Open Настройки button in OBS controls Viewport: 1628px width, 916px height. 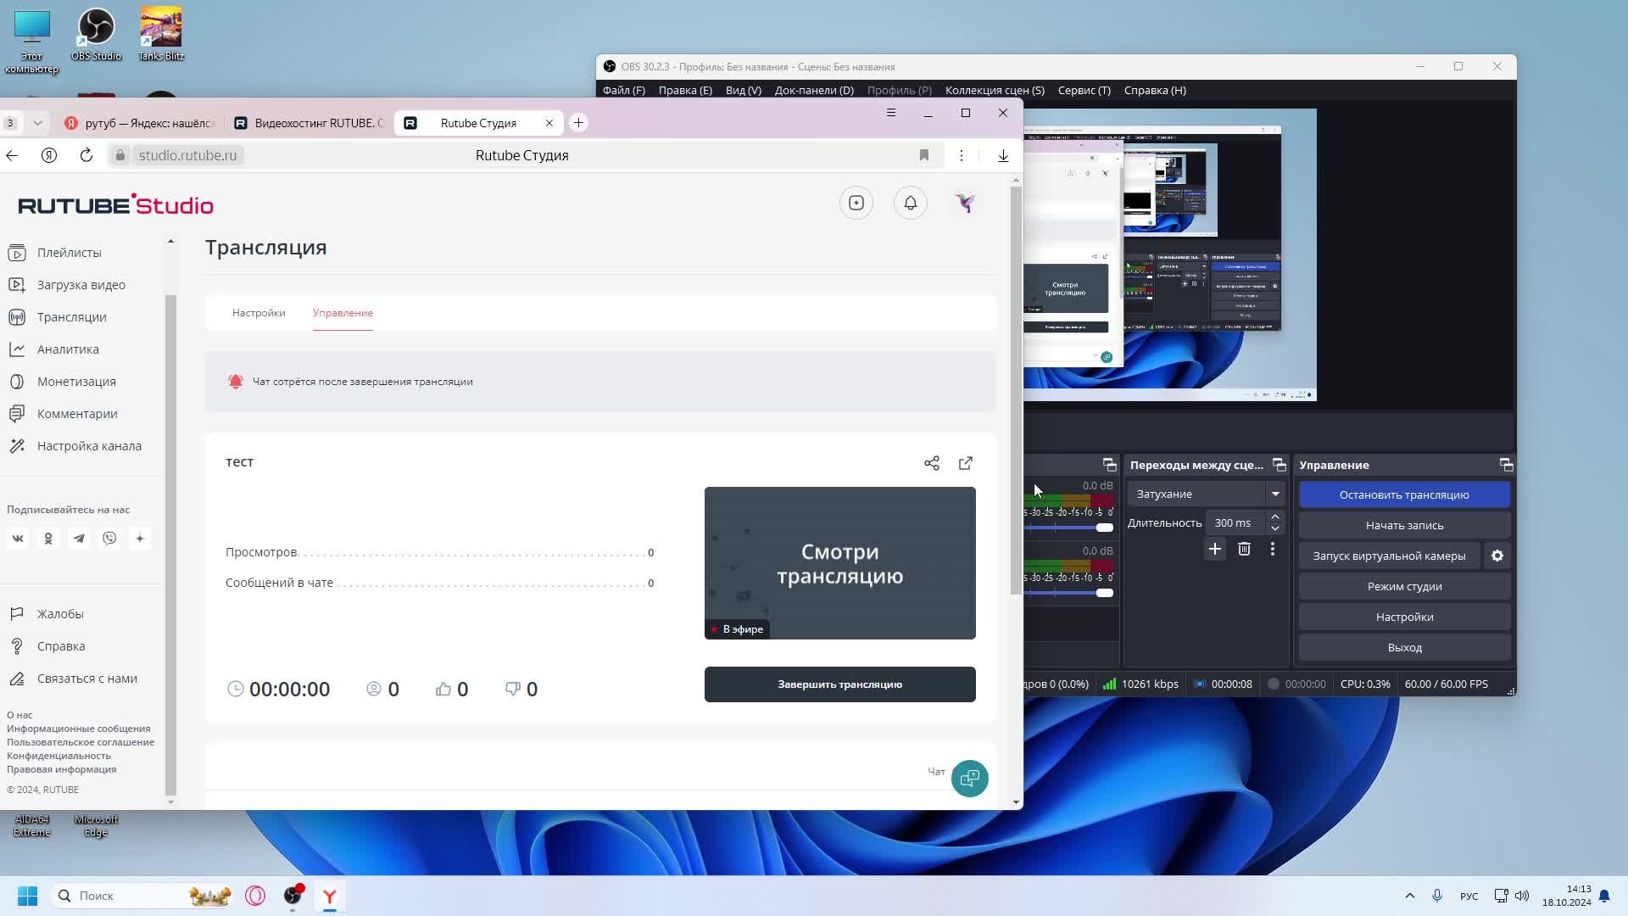pos(1404,617)
